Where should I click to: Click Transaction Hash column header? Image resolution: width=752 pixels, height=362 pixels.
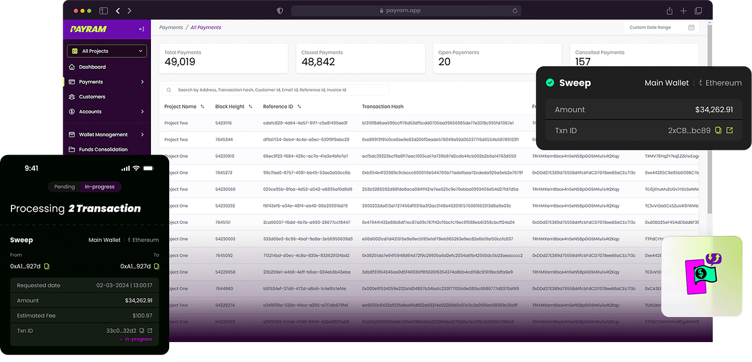point(382,107)
